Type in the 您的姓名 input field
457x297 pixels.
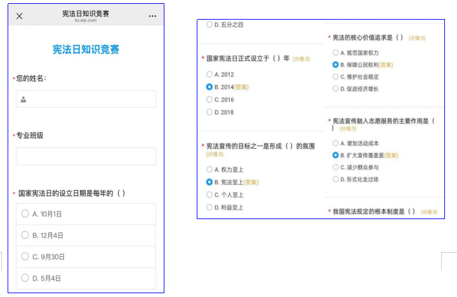coord(89,99)
